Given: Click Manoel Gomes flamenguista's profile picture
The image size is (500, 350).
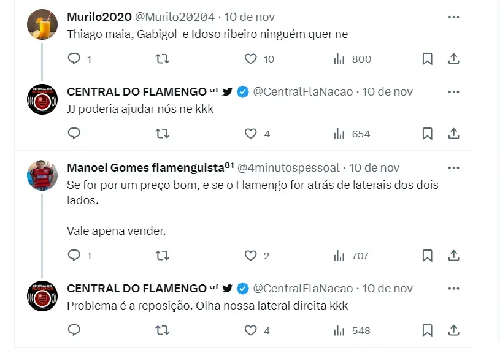Looking at the screenshot, I should (42, 175).
